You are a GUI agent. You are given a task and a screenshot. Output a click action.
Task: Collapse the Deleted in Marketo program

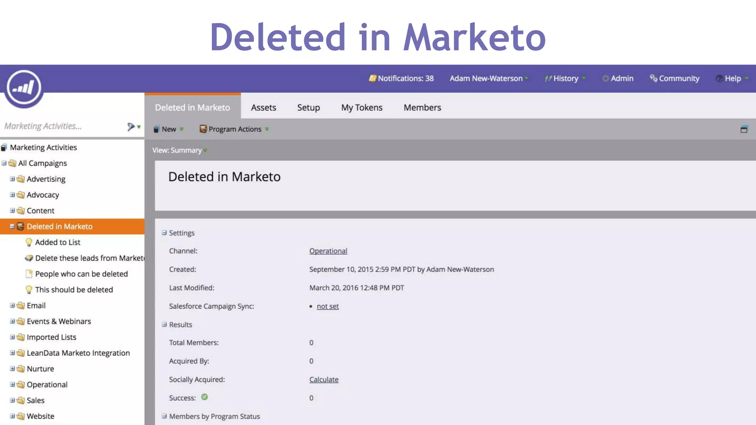coord(12,227)
